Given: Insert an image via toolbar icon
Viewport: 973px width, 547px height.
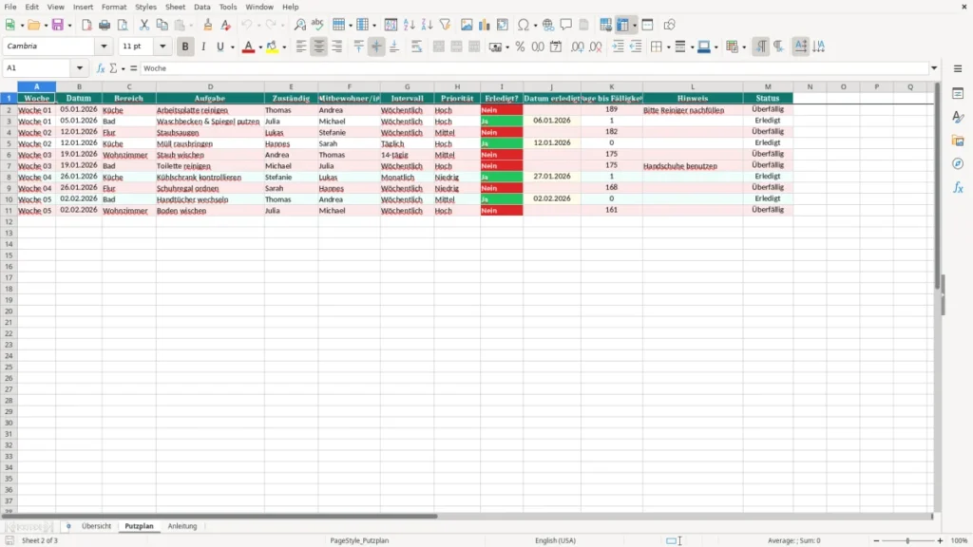Looking at the screenshot, I should (x=467, y=25).
